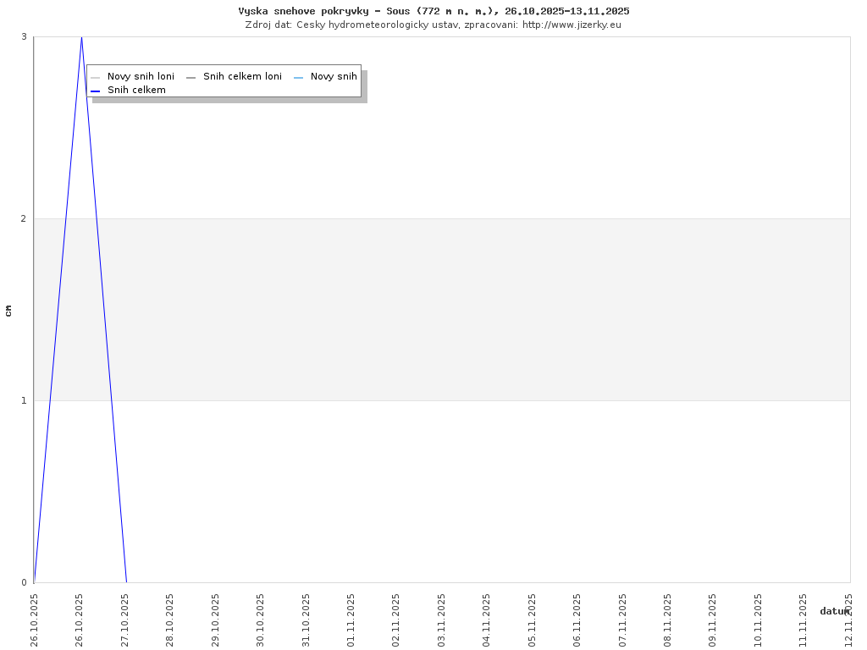Click the data source subtitle with jizerky.eu URL
Image resolution: width=867 pixels, height=650 pixels.
point(433,25)
